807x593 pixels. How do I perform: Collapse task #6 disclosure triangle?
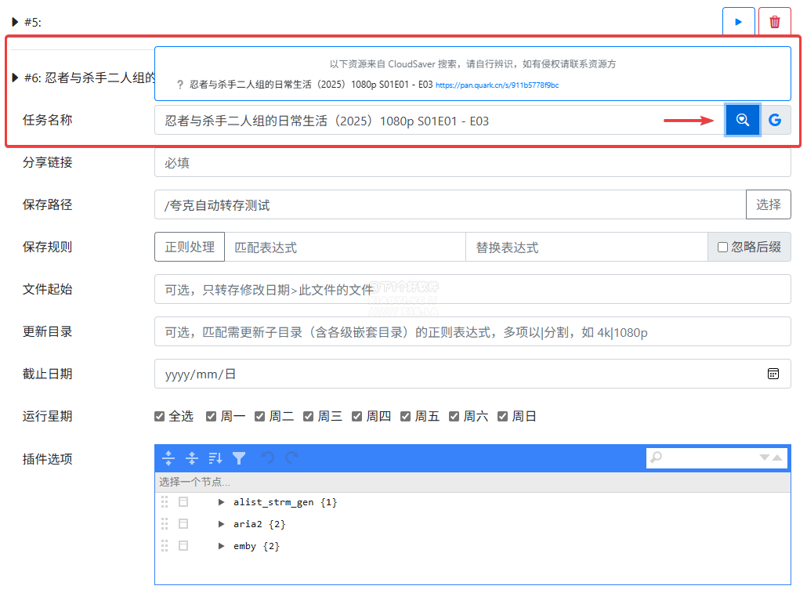coord(15,78)
